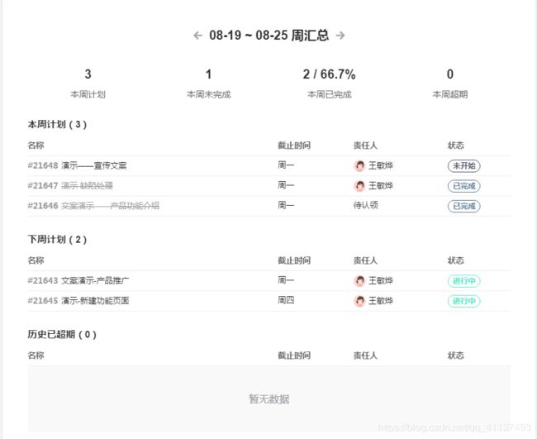The image size is (537, 439).
Task: Open task #21643 文案演示-产品推广
Action: coord(78,281)
